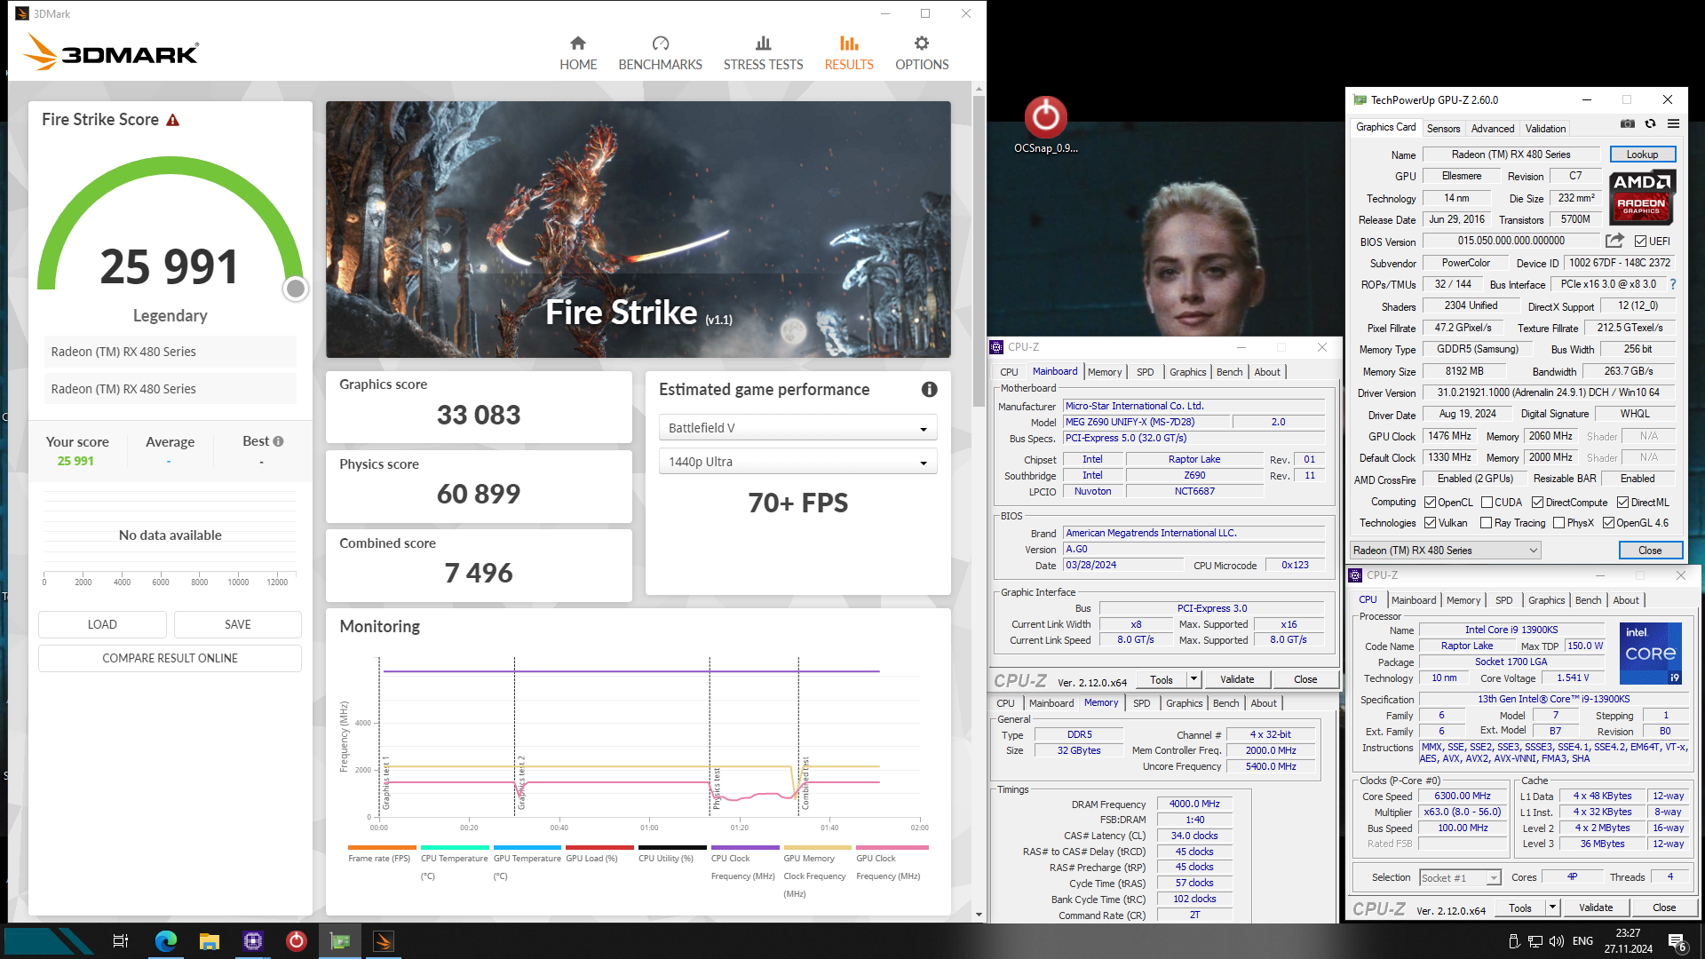Open the red power app in taskbar
The width and height of the screenshot is (1705, 959).
coord(297,941)
